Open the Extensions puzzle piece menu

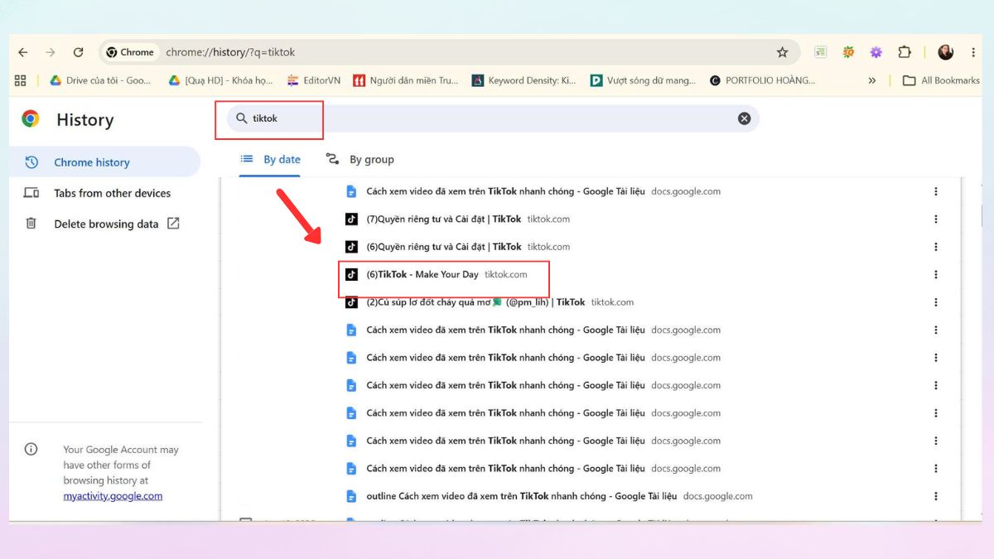pyautogui.click(x=905, y=52)
